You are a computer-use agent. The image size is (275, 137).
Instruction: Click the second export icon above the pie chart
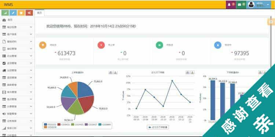click(115, 73)
